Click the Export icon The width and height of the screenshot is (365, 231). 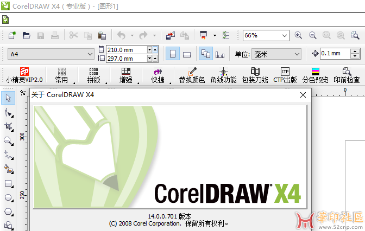tap(185, 35)
